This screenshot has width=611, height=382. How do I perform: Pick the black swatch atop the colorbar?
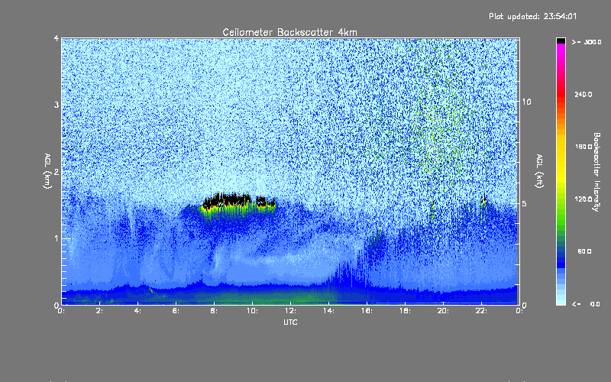coord(561,40)
